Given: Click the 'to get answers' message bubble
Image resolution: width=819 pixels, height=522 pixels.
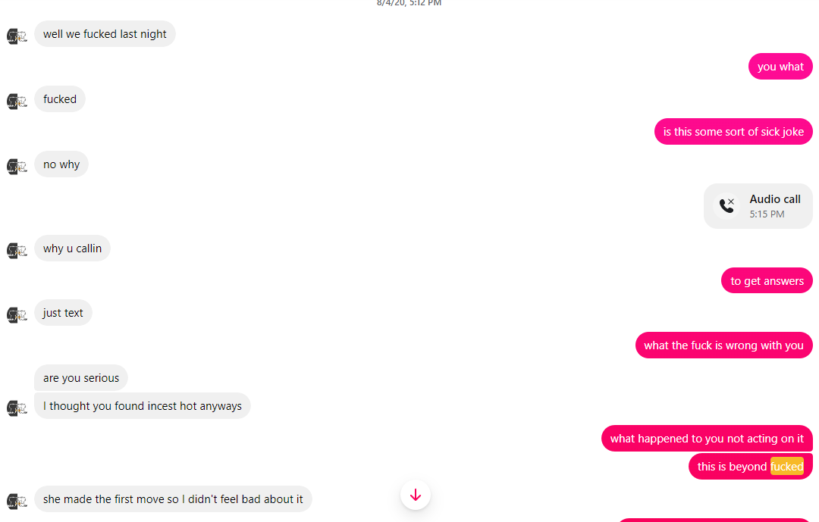Looking at the screenshot, I should tap(767, 281).
